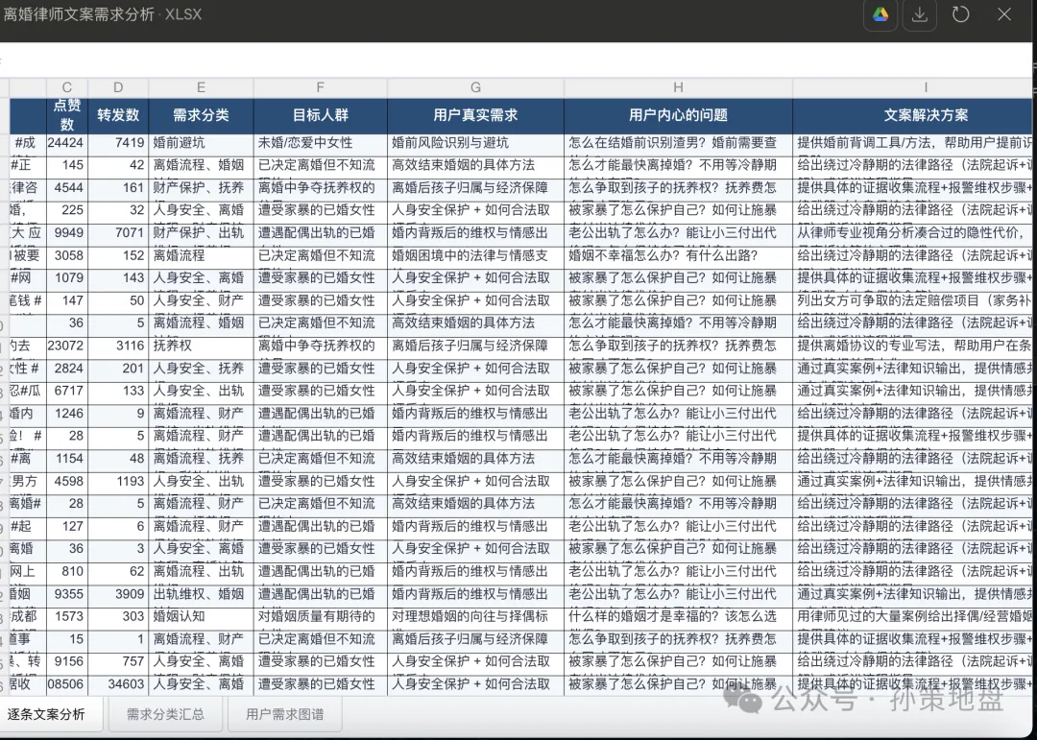
Task: Select column F header
Action: pos(320,87)
